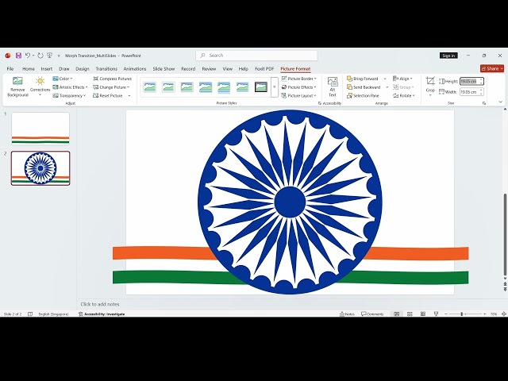Click the Undo icon
The image size is (508, 381).
click(x=28, y=56)
